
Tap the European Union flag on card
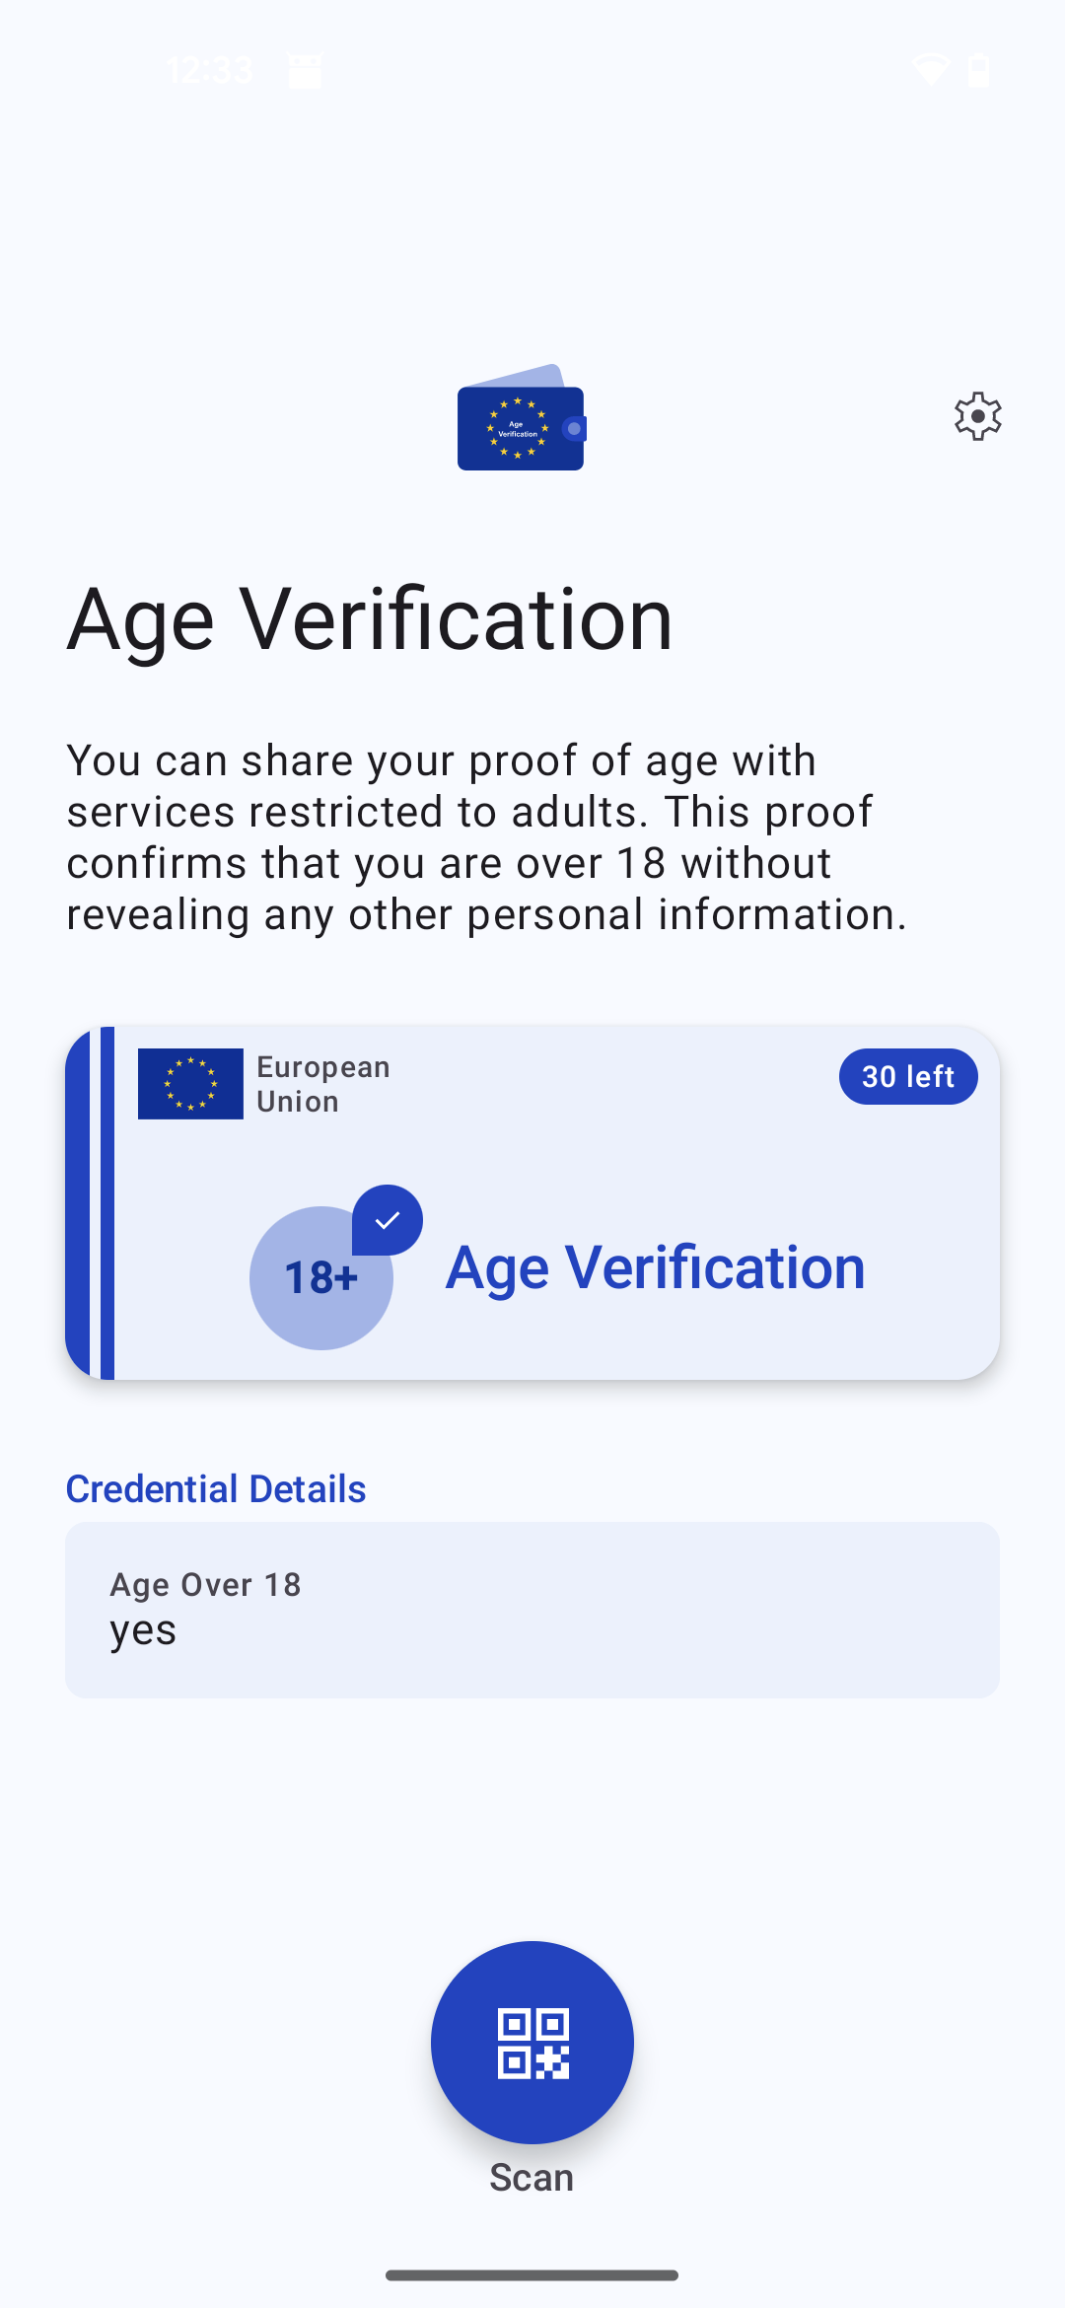[190, 1083]
